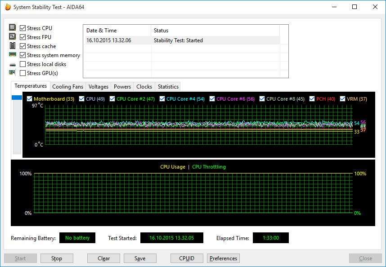Click the CPU Usage graph label
The image size is (386, 267).
coord(173,167)
